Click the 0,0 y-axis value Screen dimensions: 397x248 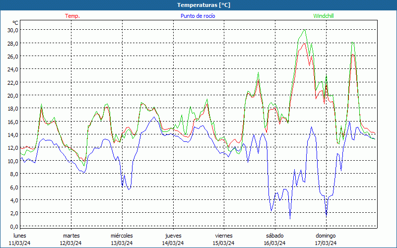(x=14, y=226)
